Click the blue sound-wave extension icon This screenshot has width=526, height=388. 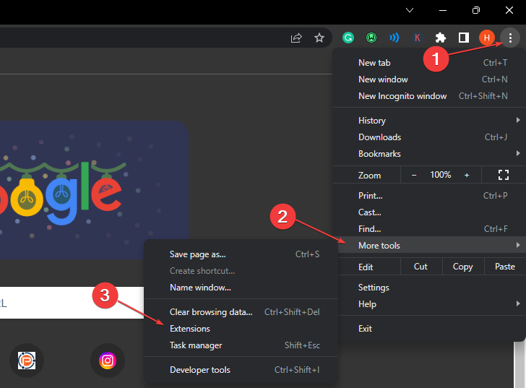(x=394, y=38)
